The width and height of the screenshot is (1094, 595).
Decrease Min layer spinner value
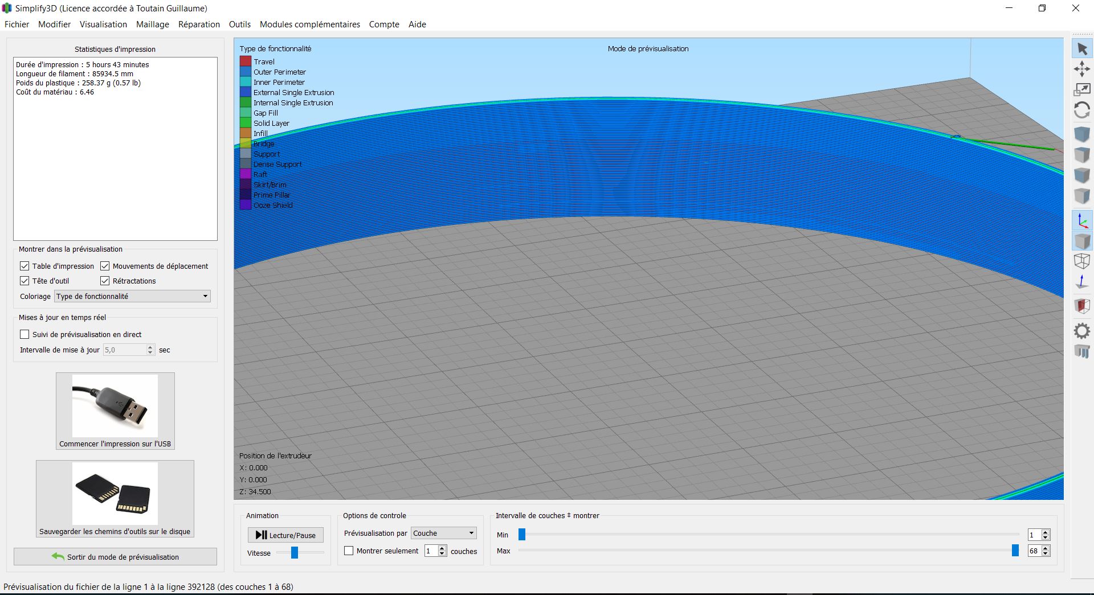pyautogui.click(x=1045, y=537)
